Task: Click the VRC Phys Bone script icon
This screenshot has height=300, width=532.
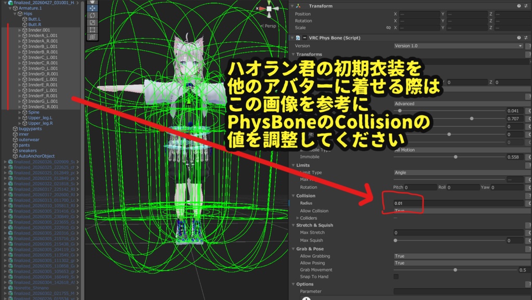Action: pyautogui.click(x=298, y=37)
